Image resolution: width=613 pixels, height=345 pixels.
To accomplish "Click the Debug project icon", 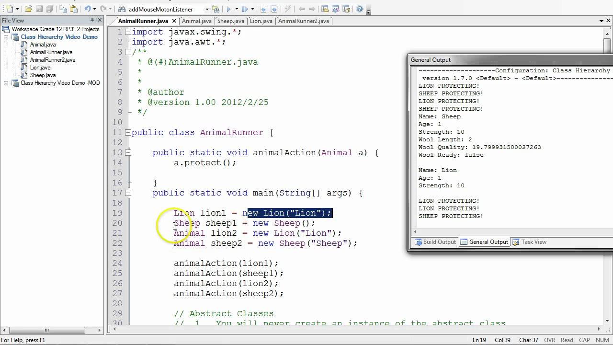I will tap(245, 9).
